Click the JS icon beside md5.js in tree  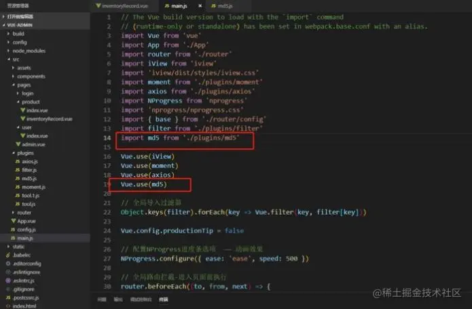[18, 178]
